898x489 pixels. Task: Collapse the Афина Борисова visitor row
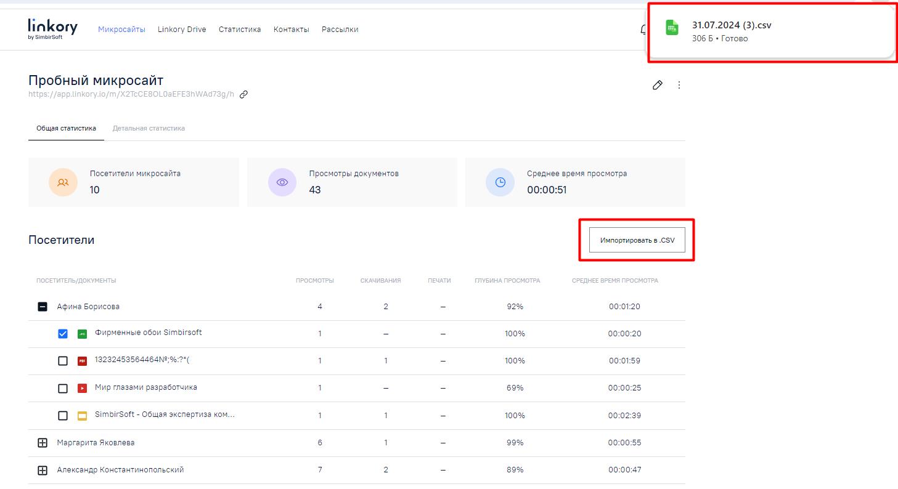[43, 307]
